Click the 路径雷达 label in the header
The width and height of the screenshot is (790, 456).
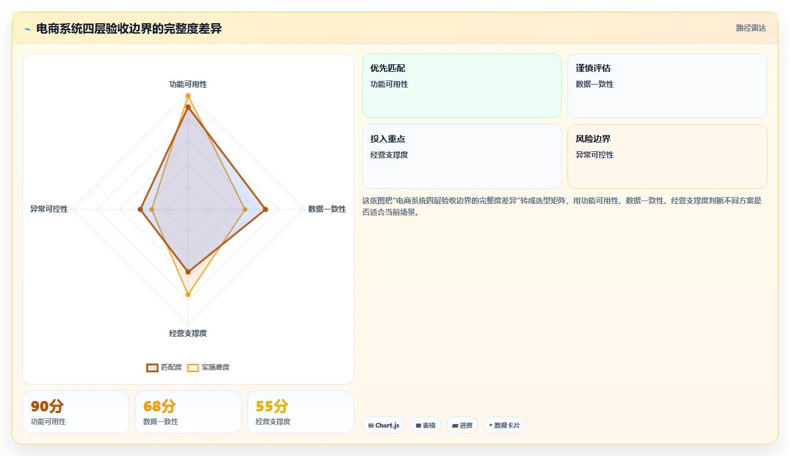751,28
